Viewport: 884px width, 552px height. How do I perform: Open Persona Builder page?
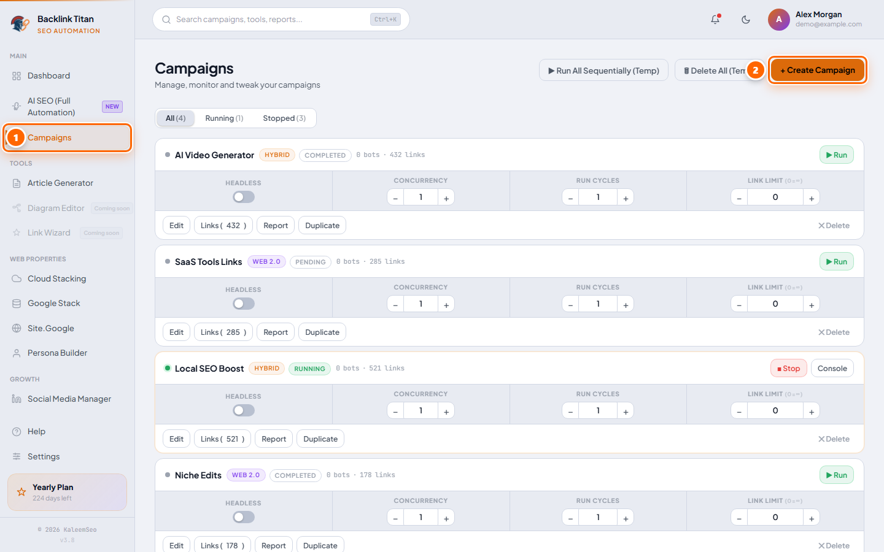(x=68, y=353)
